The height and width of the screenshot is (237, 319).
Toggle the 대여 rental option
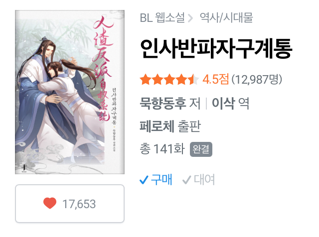coord(198,180)
